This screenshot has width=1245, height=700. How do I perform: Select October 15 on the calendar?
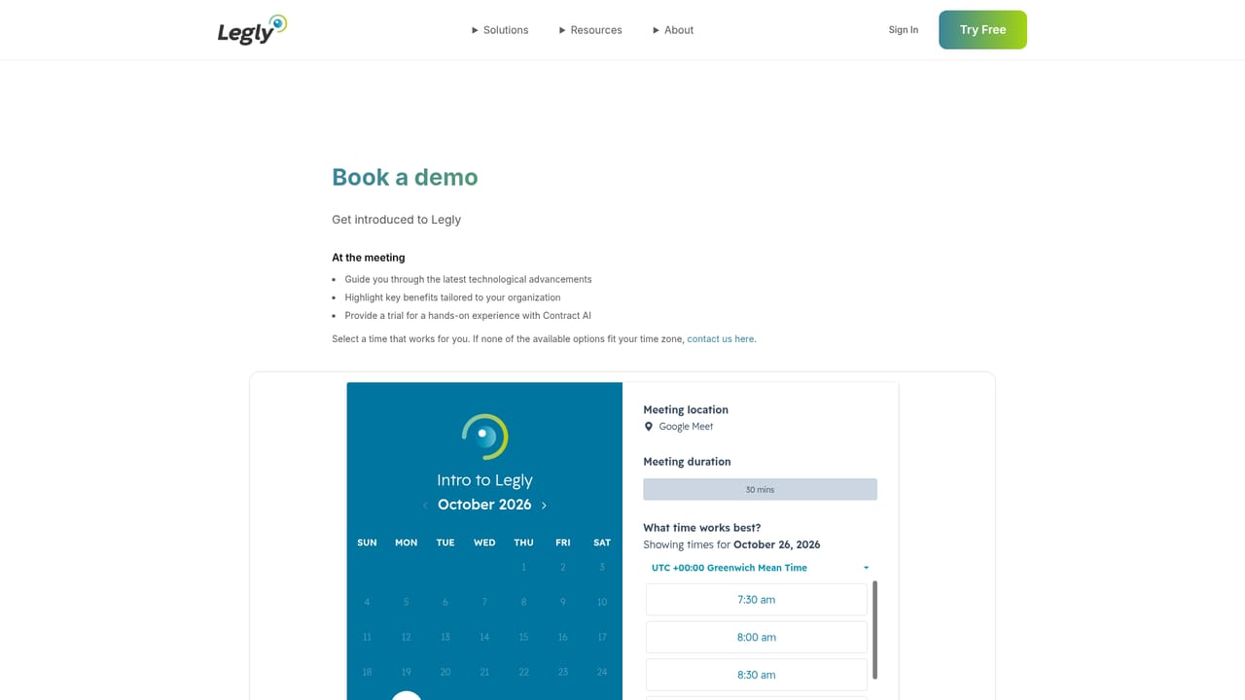coord(523,637)
